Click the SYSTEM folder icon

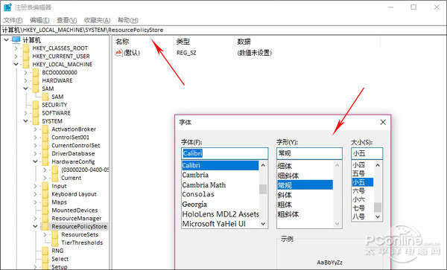click(x=36, y=121)
